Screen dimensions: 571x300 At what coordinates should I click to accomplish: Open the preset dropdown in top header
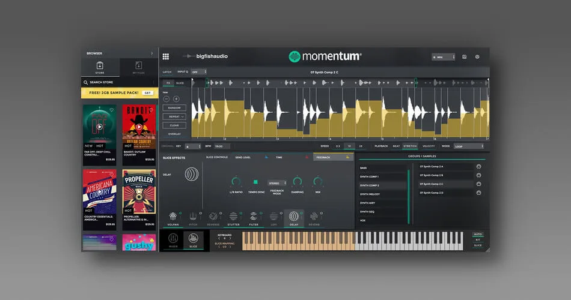pyautogui.click(x=443, y=57)
